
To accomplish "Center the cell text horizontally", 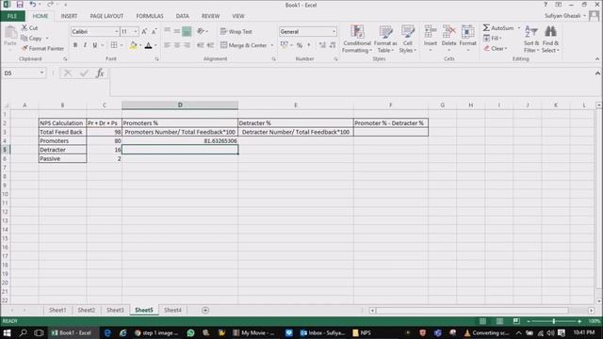I will click(177, 45).
